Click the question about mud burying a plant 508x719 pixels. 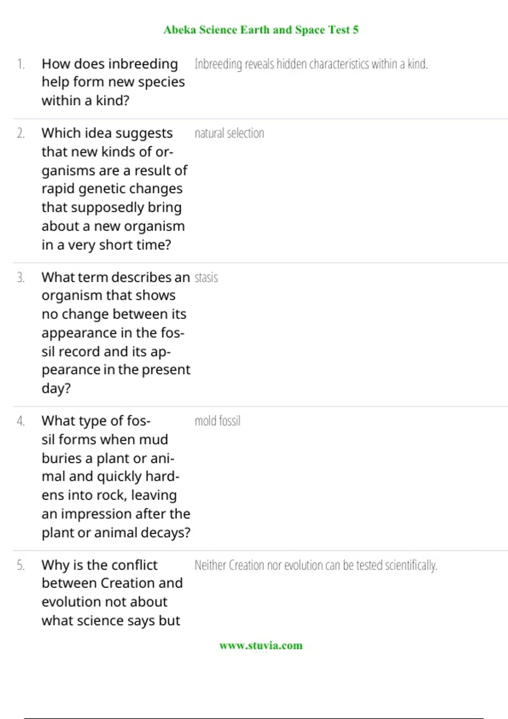pos(116,476)
